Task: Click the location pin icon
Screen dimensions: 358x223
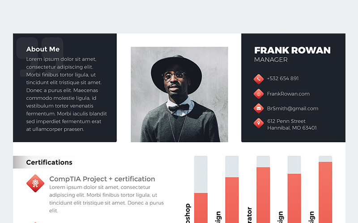Action: click(x=258, y=123)
